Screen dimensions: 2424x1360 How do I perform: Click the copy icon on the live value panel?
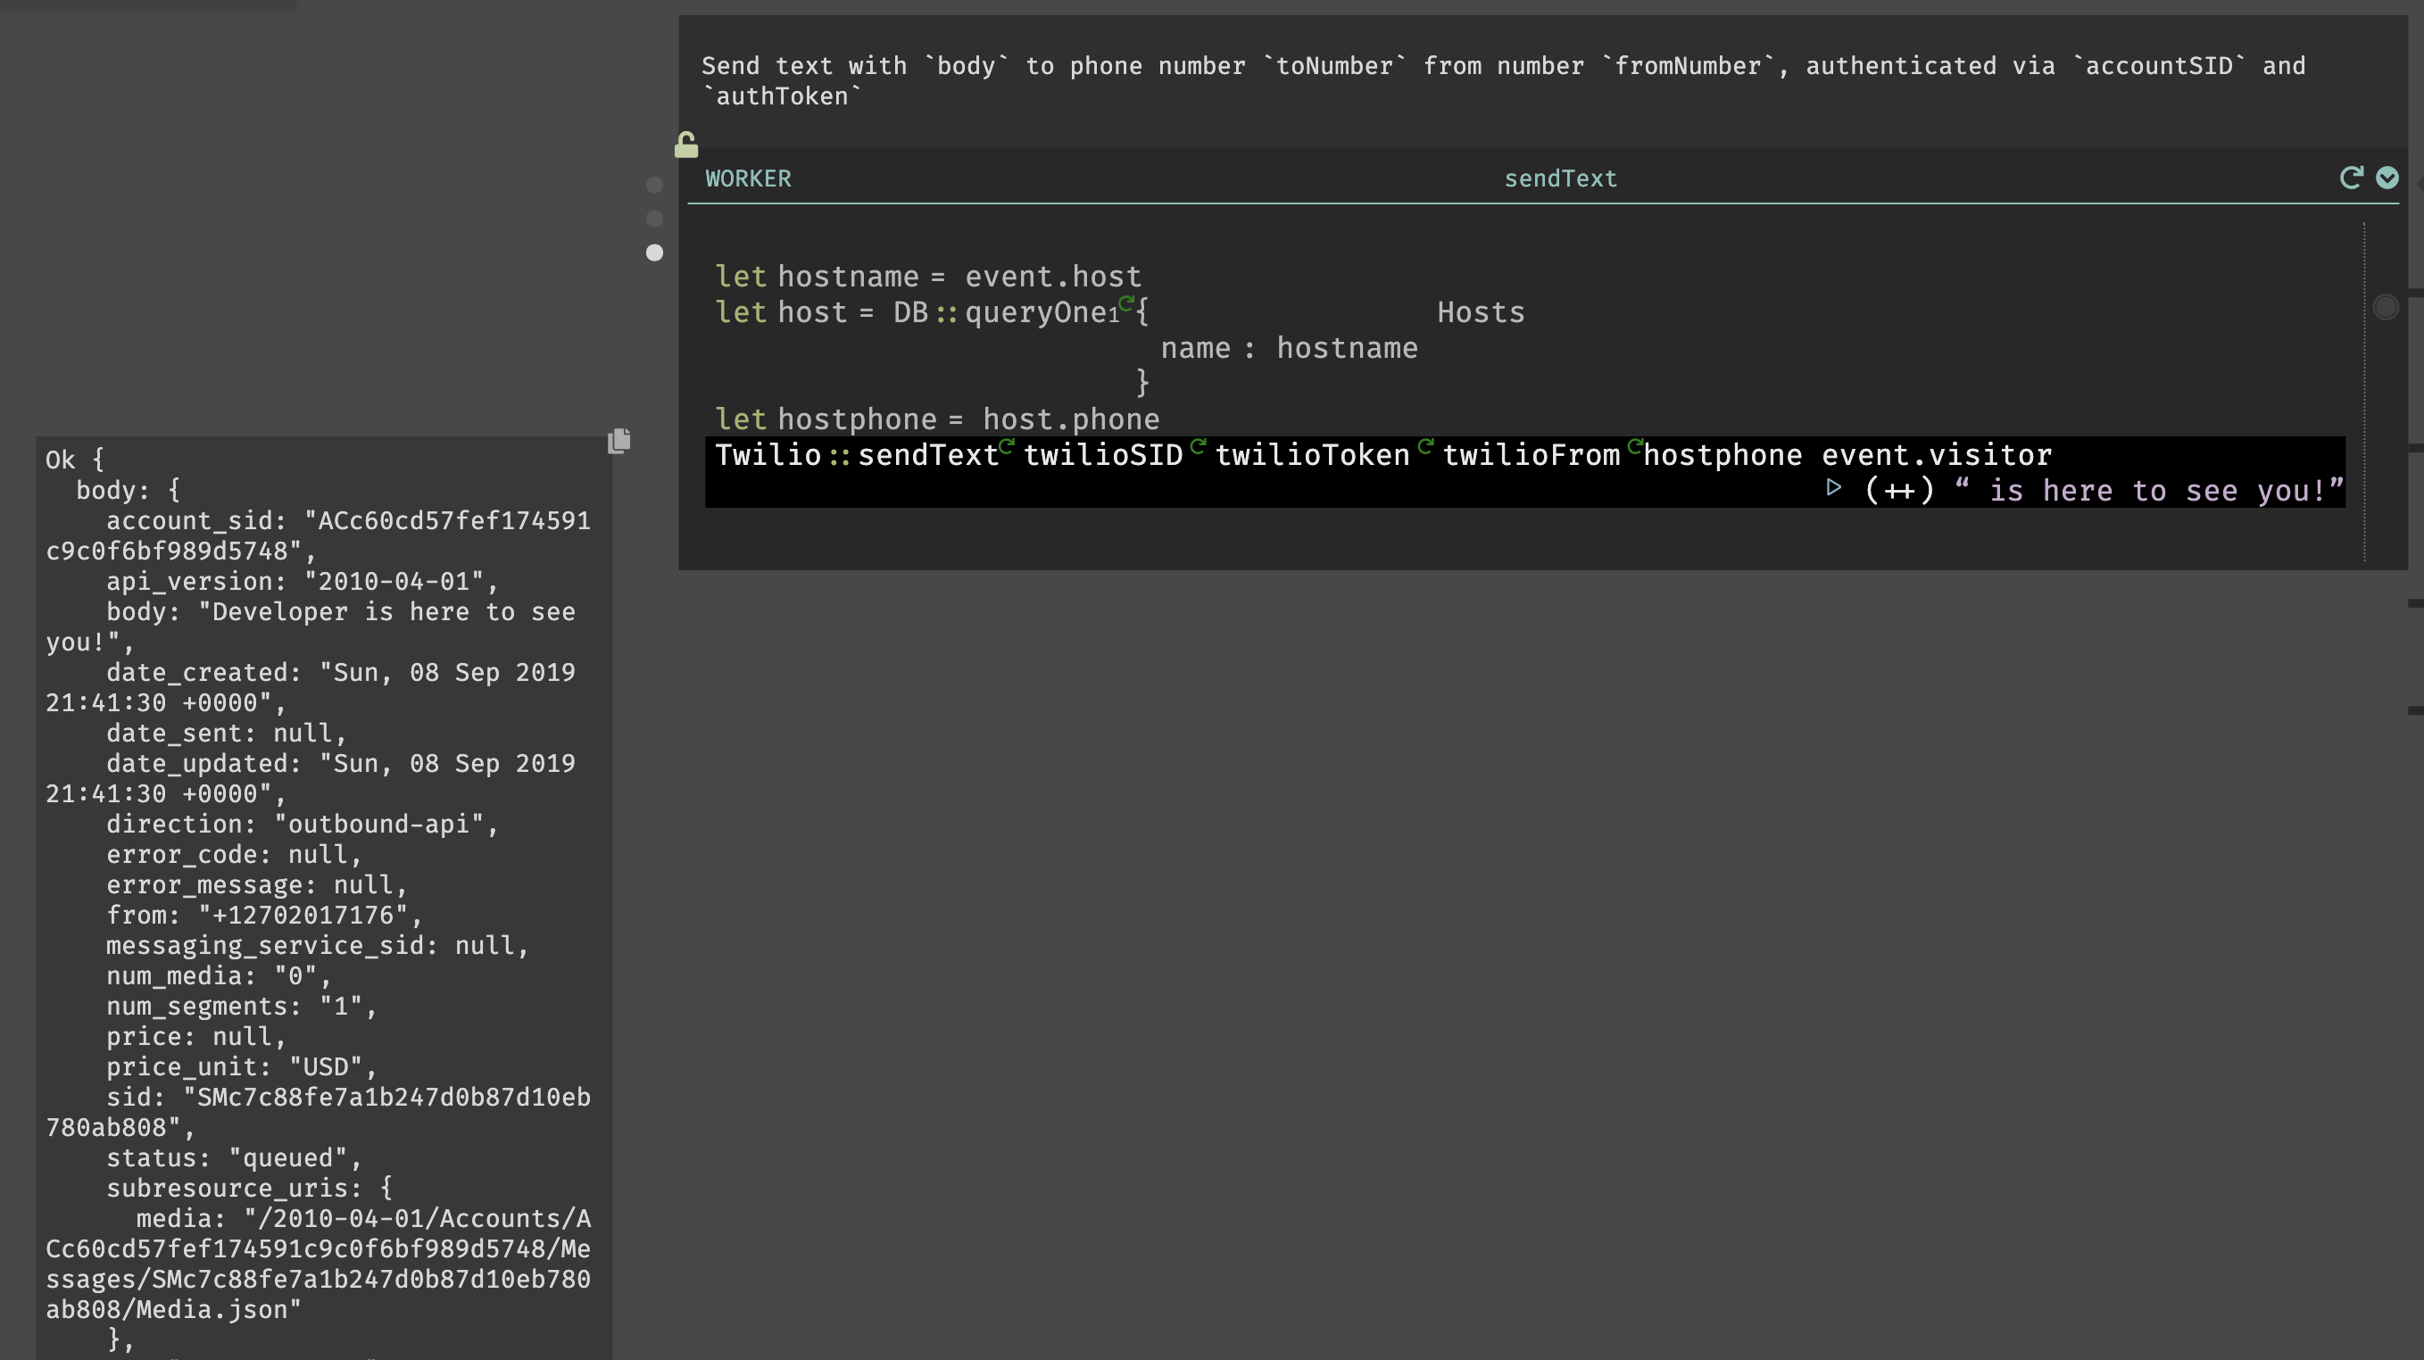[x=619, y=442]
